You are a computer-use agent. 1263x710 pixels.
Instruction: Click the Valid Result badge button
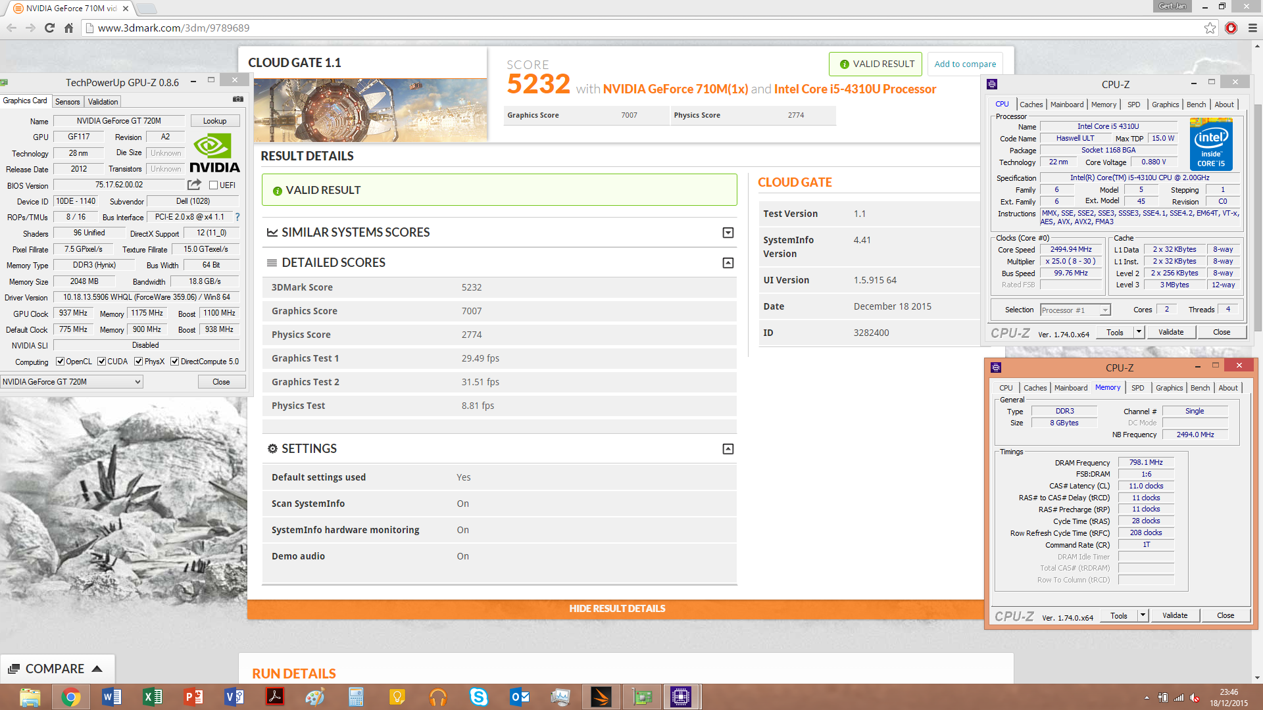click(876, 64)
